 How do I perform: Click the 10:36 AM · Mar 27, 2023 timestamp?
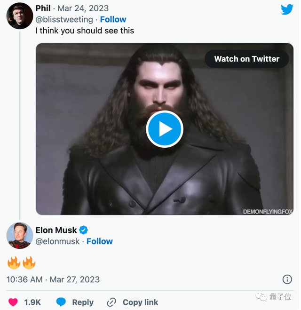click(53, 279)
